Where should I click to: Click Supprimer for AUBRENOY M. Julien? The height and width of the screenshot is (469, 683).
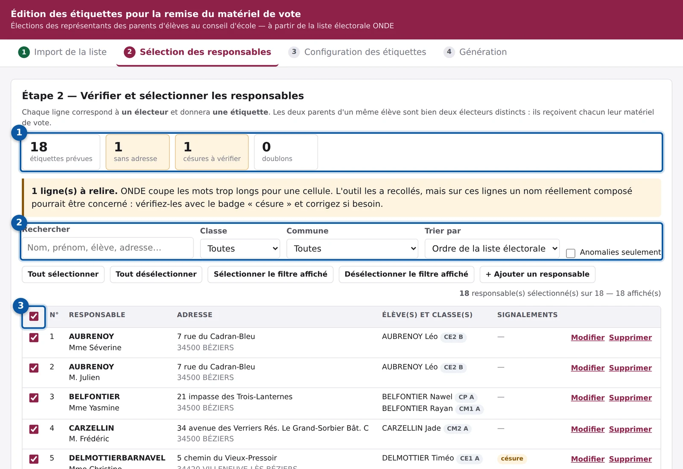tap(630, 368)
